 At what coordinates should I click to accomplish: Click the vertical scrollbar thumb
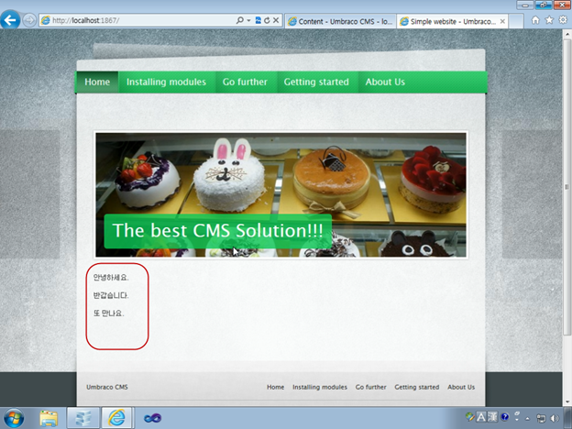566,187
